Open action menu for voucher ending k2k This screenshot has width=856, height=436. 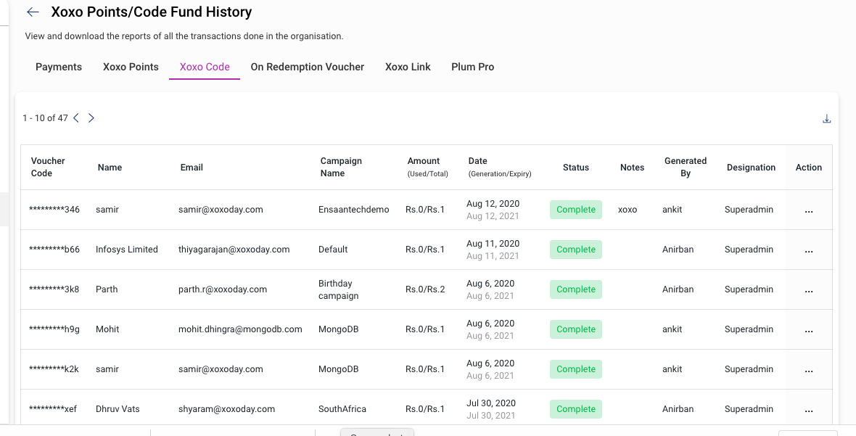(809, 369)
